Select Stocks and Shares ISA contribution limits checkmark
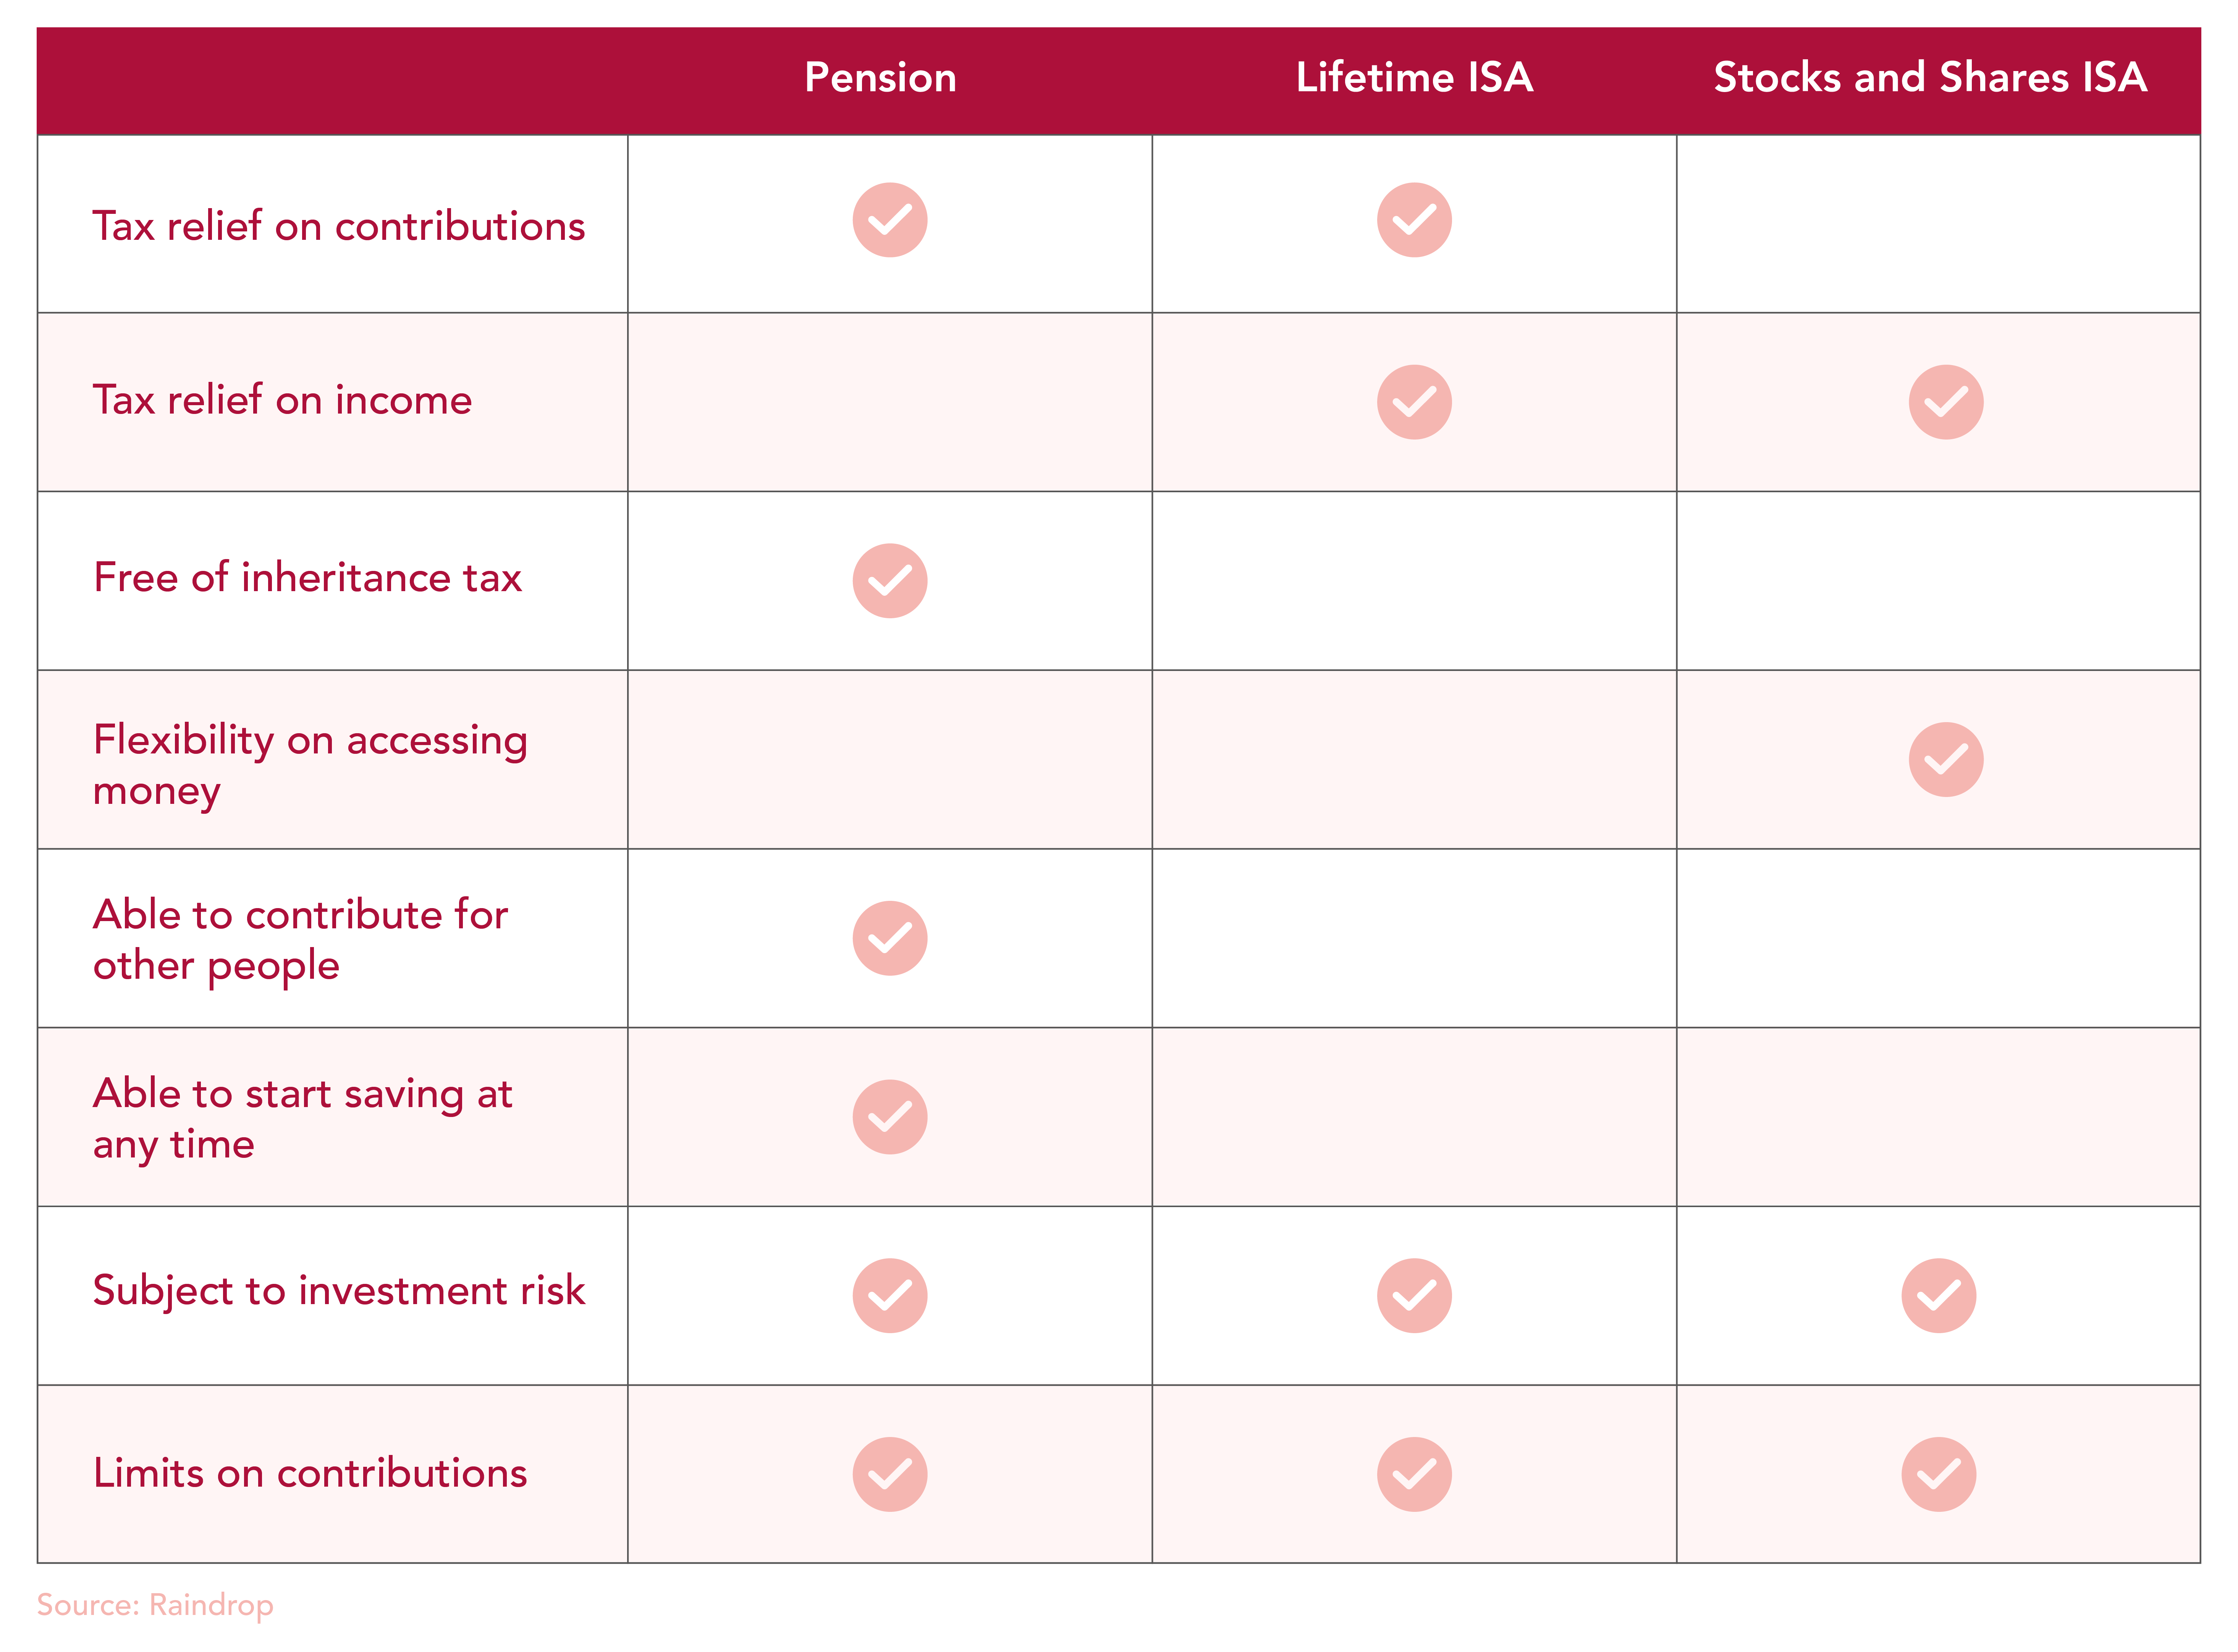The width and height of the screenshot is (2238, 1652). coord(1938,1475)
